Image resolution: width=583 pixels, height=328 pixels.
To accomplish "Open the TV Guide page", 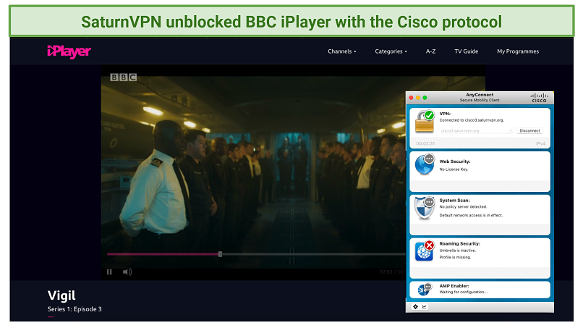I will pos(467,51).
